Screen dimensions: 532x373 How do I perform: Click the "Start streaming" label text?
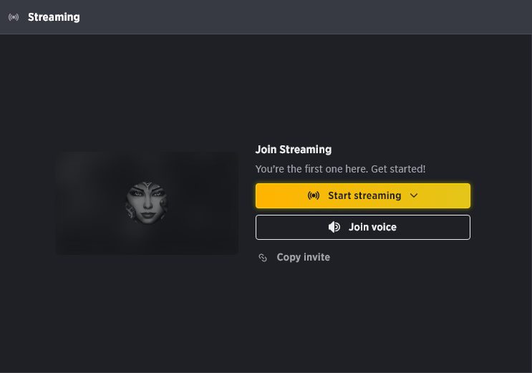[x=364, y=195]
